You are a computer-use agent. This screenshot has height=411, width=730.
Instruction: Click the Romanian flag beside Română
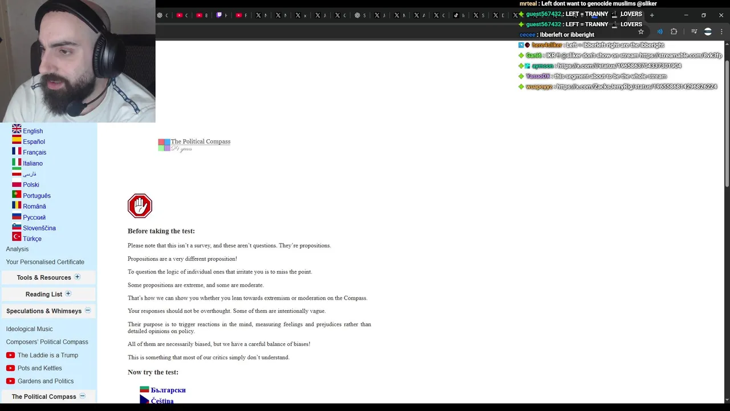tap(17, 205)
